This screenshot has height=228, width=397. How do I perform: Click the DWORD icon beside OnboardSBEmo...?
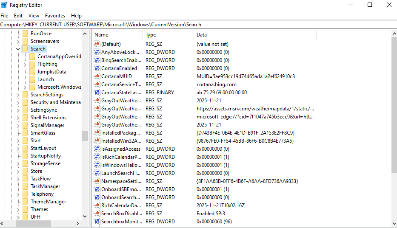coord(97,189)
